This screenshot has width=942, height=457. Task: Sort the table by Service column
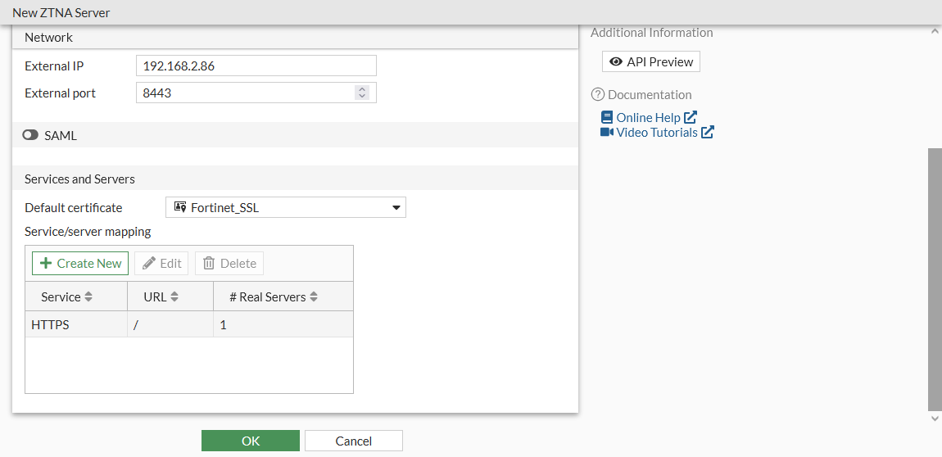(88, 297)
